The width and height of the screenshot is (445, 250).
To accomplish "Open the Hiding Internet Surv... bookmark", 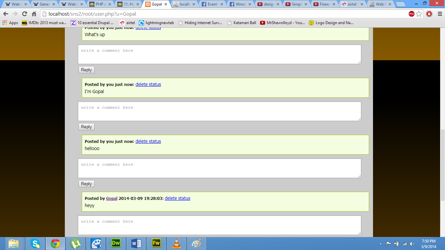I will 200,23.
